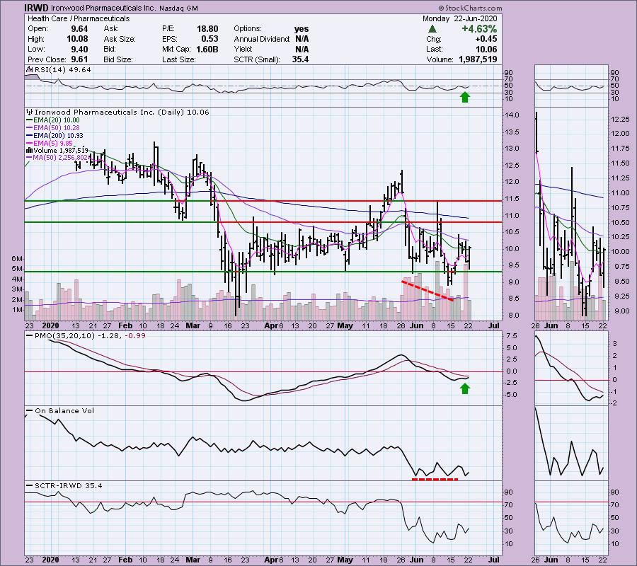Click the Ask Size label
The height and width of the screenshot is (566, 637).
point(120,39)
